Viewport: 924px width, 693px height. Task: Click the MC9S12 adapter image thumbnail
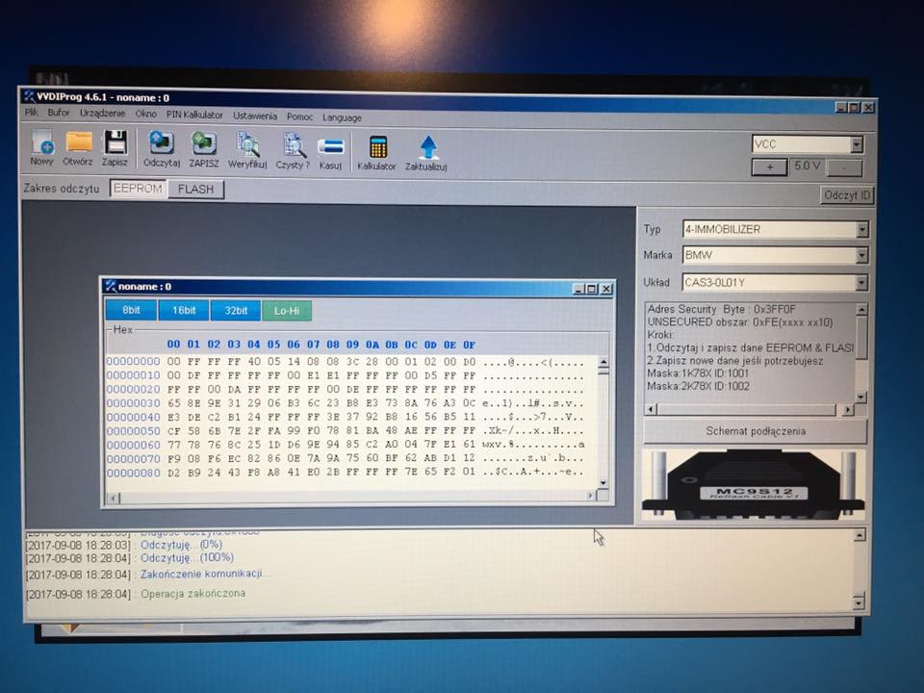tap(754, 484)
